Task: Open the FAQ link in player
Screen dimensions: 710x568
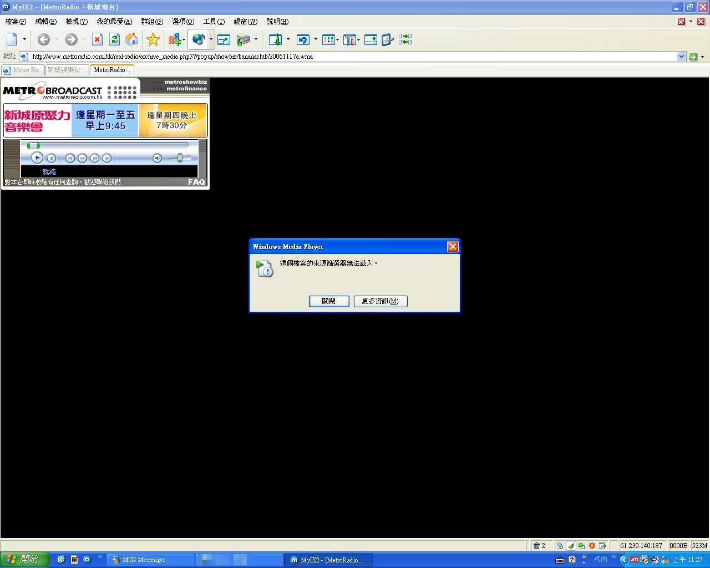Action: 196,182
